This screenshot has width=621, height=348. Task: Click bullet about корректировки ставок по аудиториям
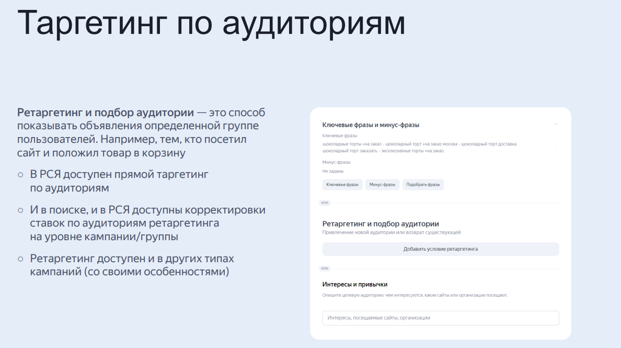click(148, 223)
